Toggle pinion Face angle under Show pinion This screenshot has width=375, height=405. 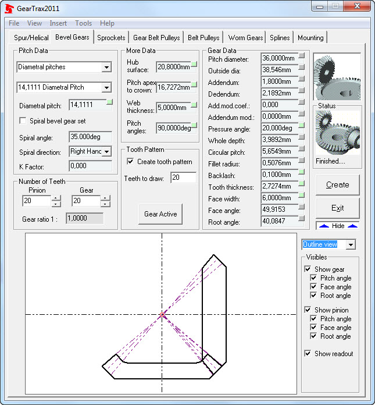(313, 327)
